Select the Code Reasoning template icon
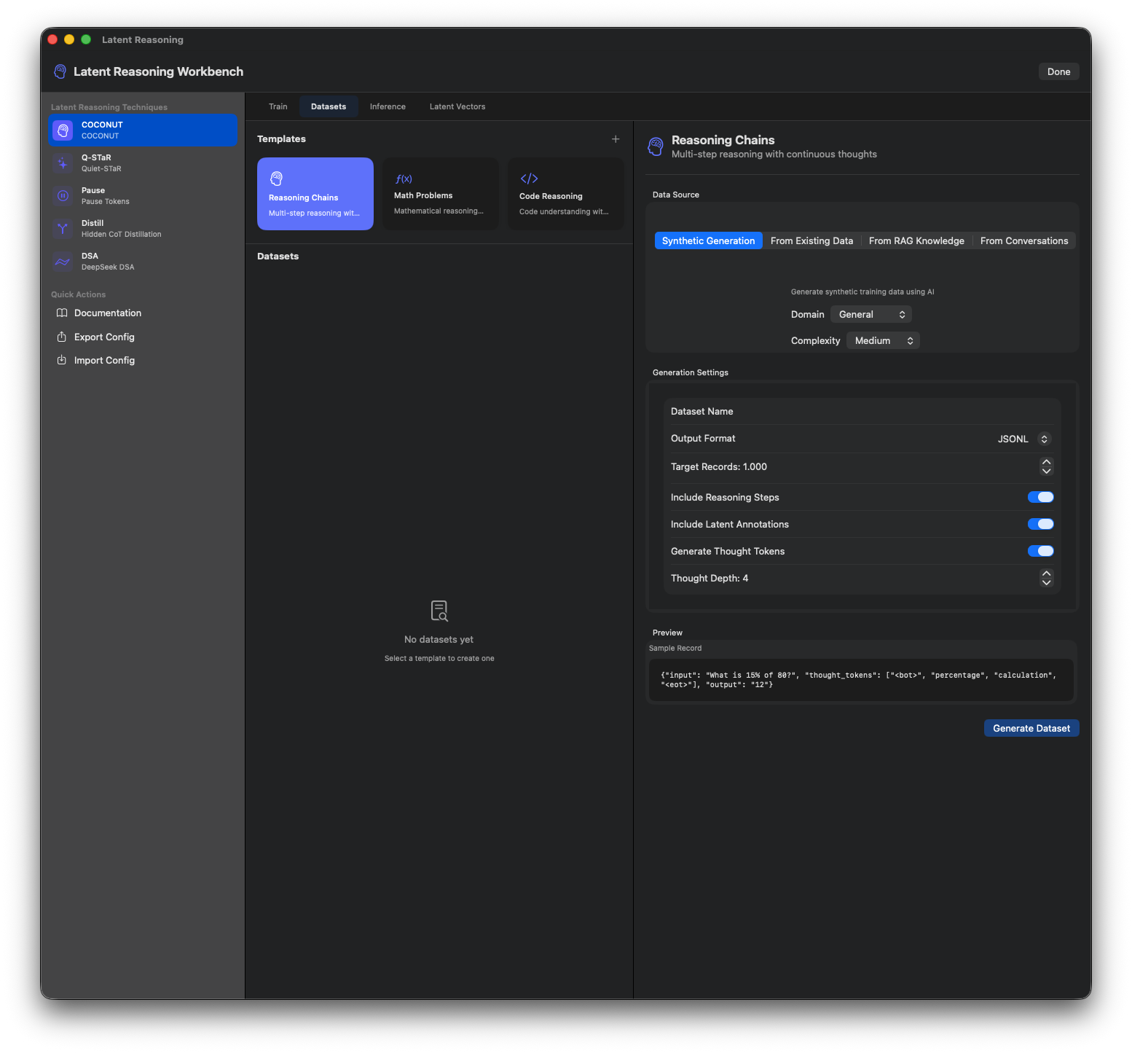This screenshot has height=1053, width=1132. coord(528,178)
